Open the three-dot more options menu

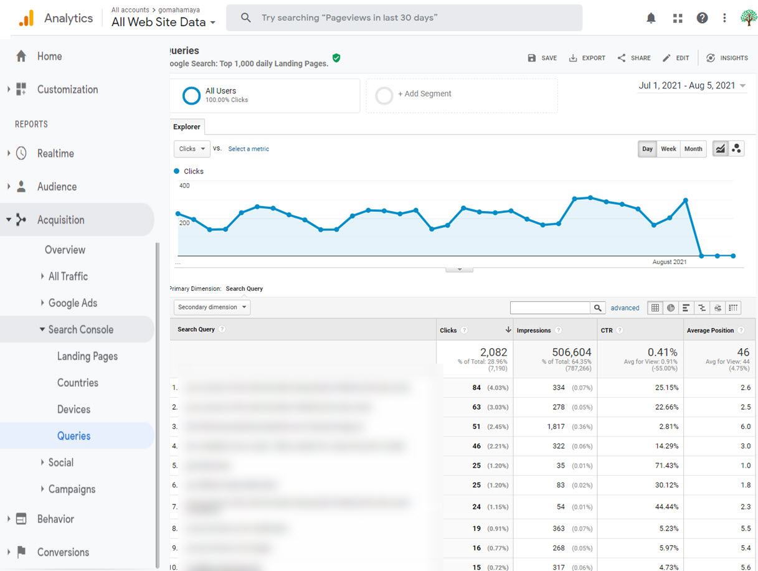(724, 18)
